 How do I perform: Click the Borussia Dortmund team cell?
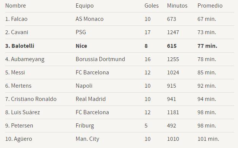pos(100,59)
